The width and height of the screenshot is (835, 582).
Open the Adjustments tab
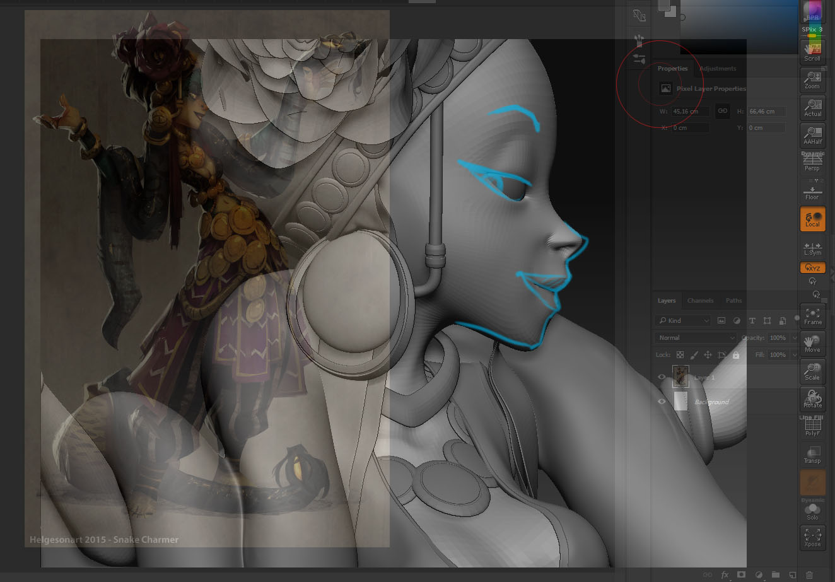click(x=718, y=69)
